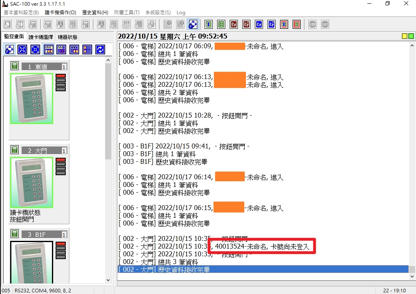Switch to the 機器狀態 tab
Image resolution: width=416 pixels, height=294 pixels.
point(67,37)
